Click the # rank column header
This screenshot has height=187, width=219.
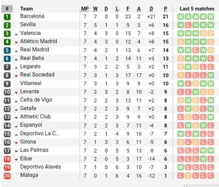[7, 9]
